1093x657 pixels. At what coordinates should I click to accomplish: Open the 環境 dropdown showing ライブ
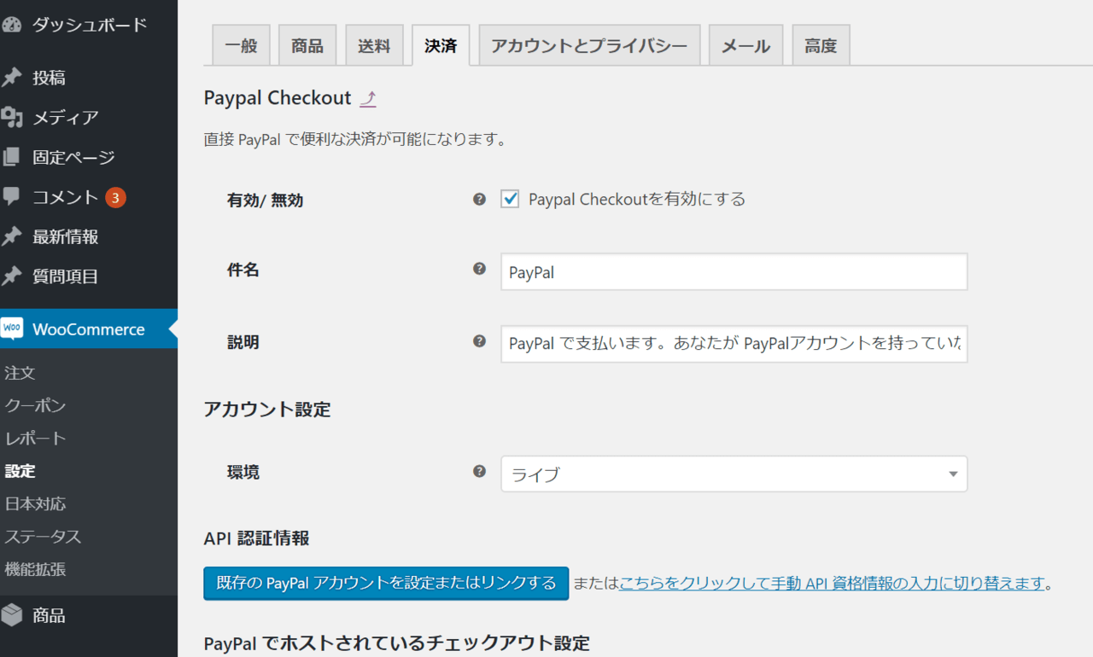[x=734, y=474]
